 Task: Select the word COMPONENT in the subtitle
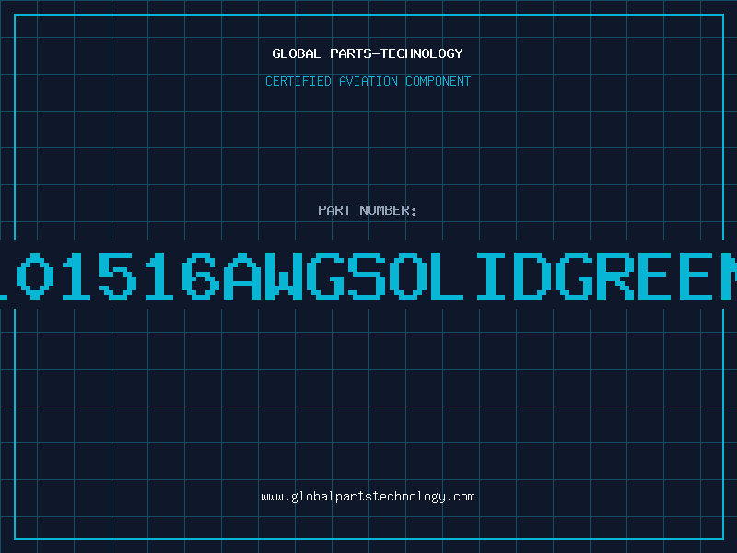(x=438, y=82)
